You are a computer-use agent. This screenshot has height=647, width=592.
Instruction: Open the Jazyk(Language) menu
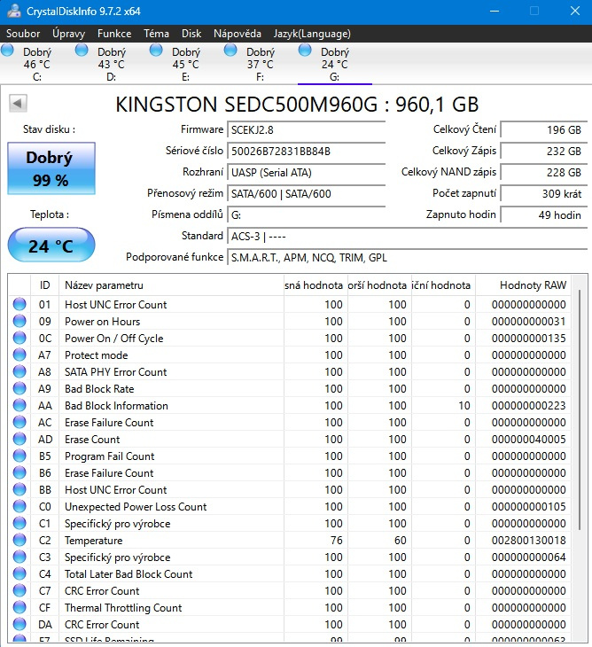click(x=312, y=34)
